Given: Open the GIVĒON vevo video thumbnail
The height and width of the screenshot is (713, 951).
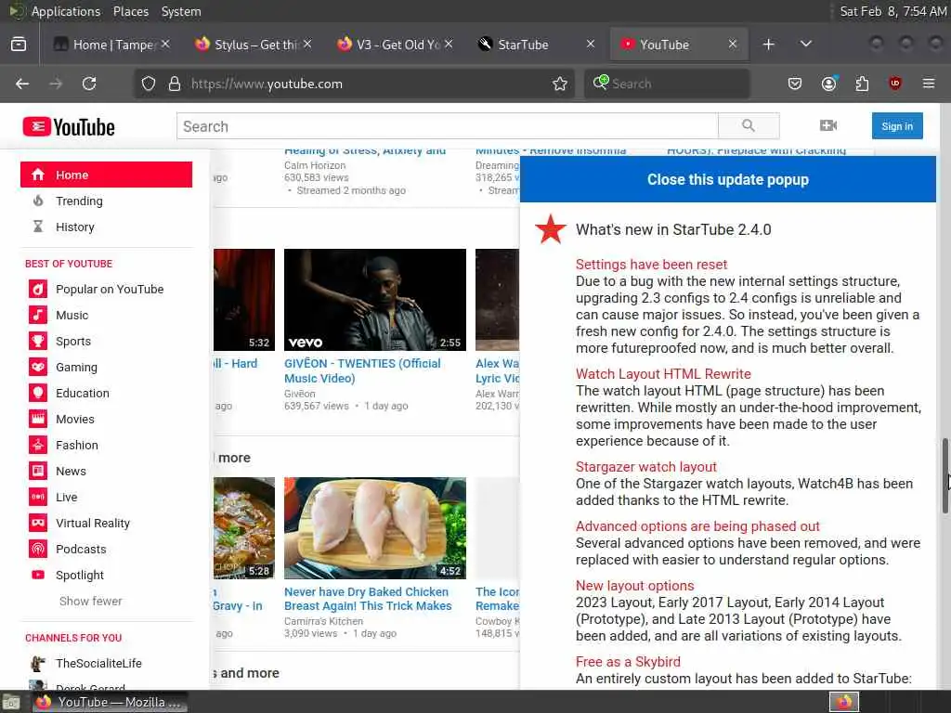Looking at the screenshot, I should 375,300.
